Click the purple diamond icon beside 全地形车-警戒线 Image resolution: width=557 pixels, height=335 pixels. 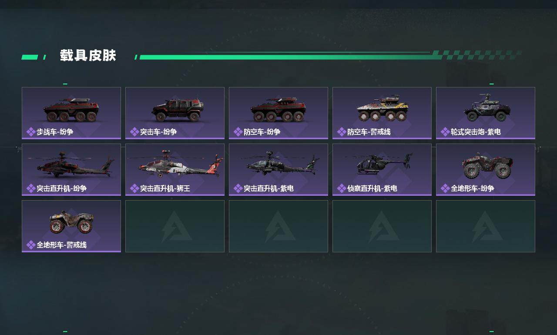(31, 245)
